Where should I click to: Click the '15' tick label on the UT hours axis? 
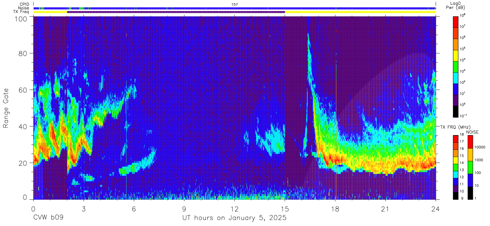(x=285, y=208)
